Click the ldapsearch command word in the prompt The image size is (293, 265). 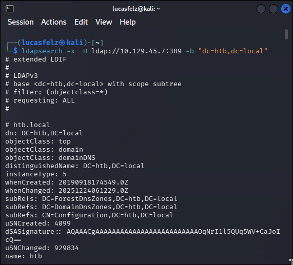(x=42, y=51)
